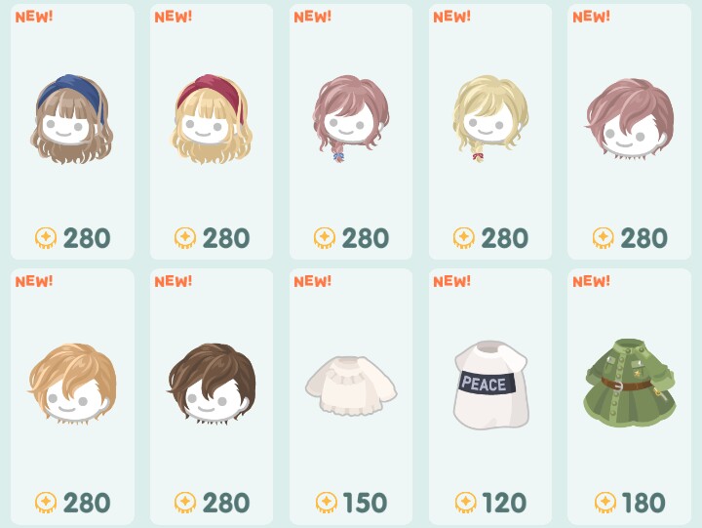Choose pink braided hair with blue tie
The height and width of the screenshot is (528, 702).
(351, 118)
